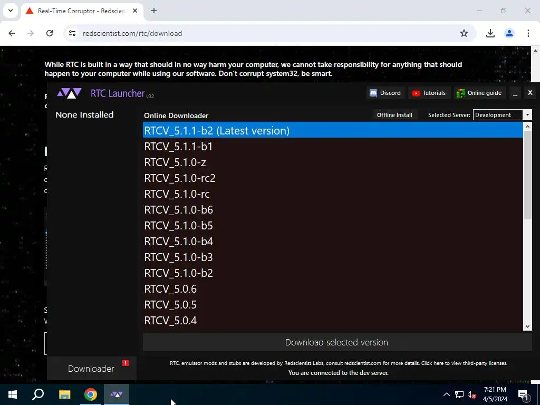Open the Chrome tab search dropdown
540x405 pixels.
coord(11,11)
